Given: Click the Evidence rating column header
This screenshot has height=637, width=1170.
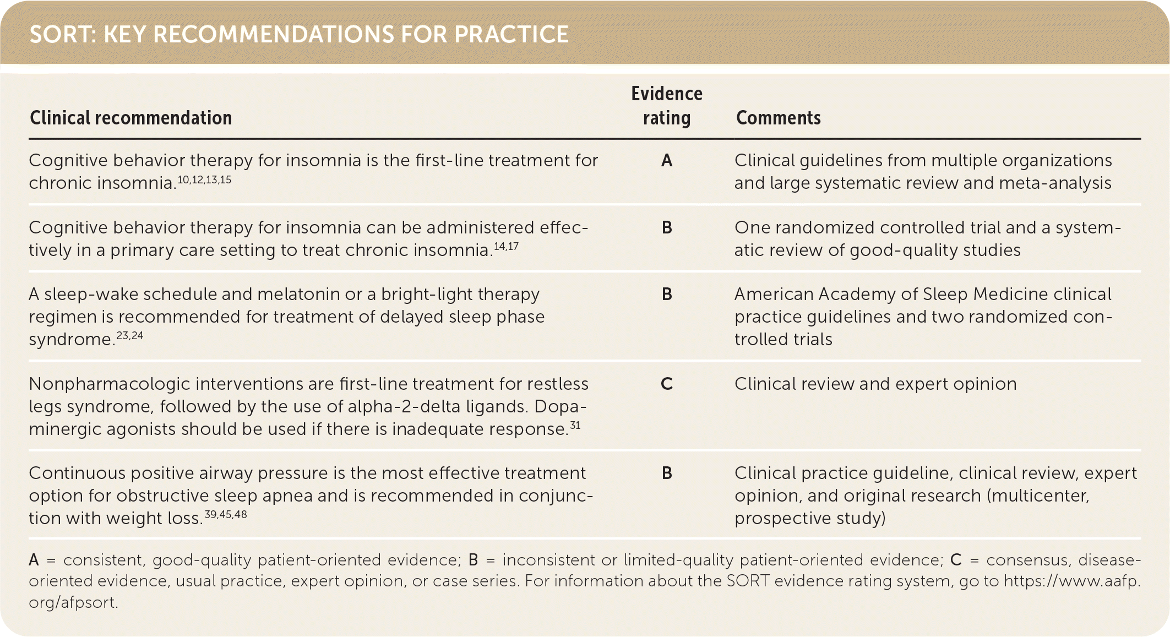Looking at the screenshot, I should point(667,106).
